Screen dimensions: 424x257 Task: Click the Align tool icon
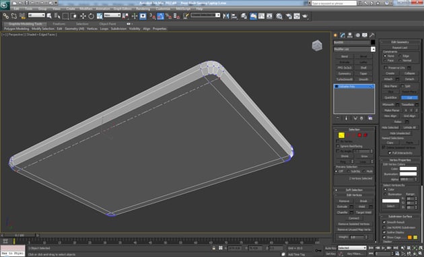[x=234, y=16]
